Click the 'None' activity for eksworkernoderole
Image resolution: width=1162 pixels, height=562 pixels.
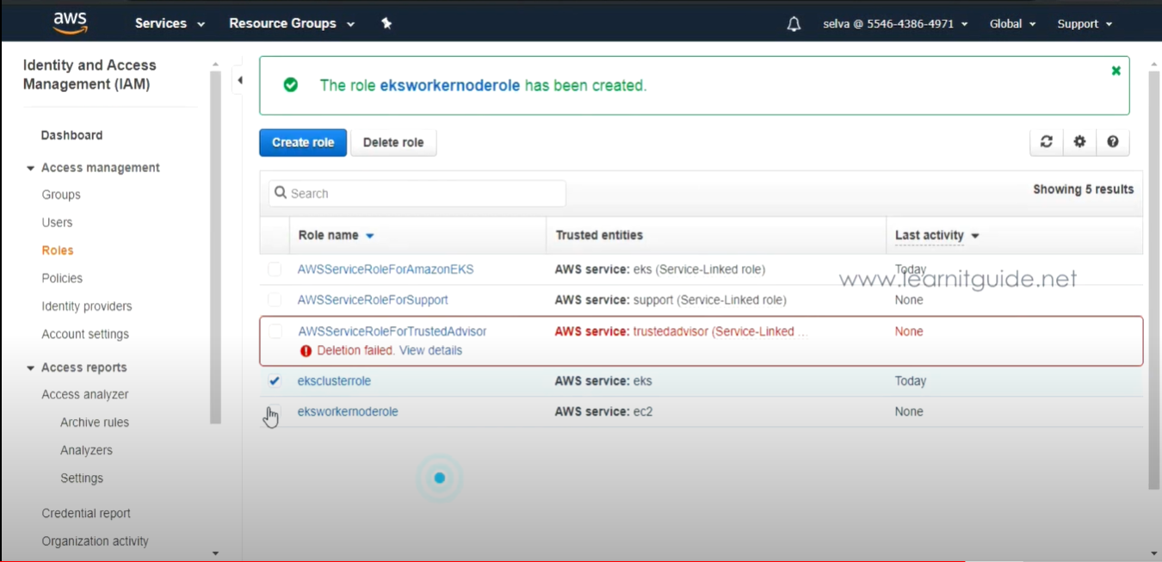[x=909, y=411]
